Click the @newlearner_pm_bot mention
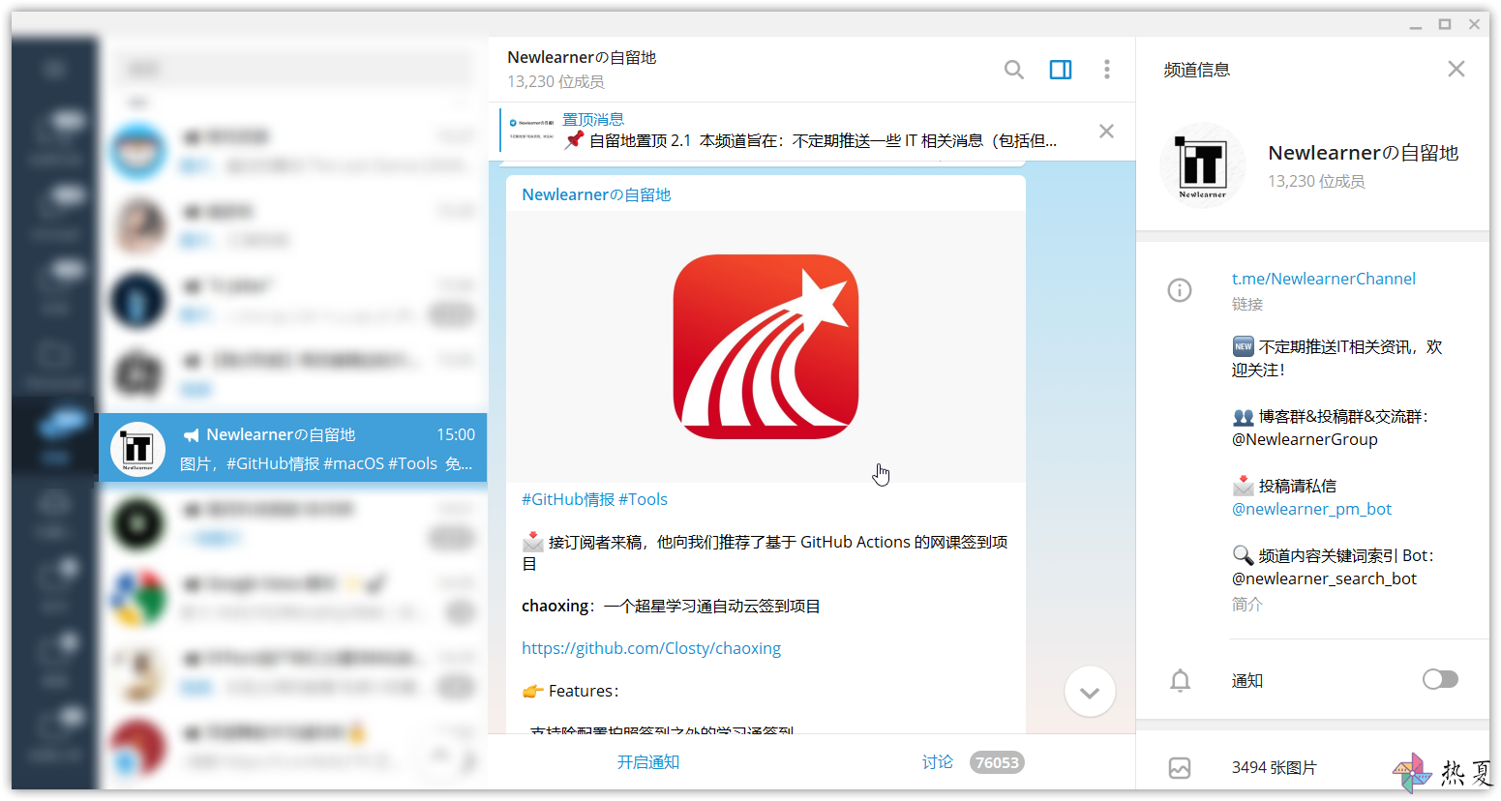Image resolution: width=1501 pixels, height=801 pixels. (1311, 509)
